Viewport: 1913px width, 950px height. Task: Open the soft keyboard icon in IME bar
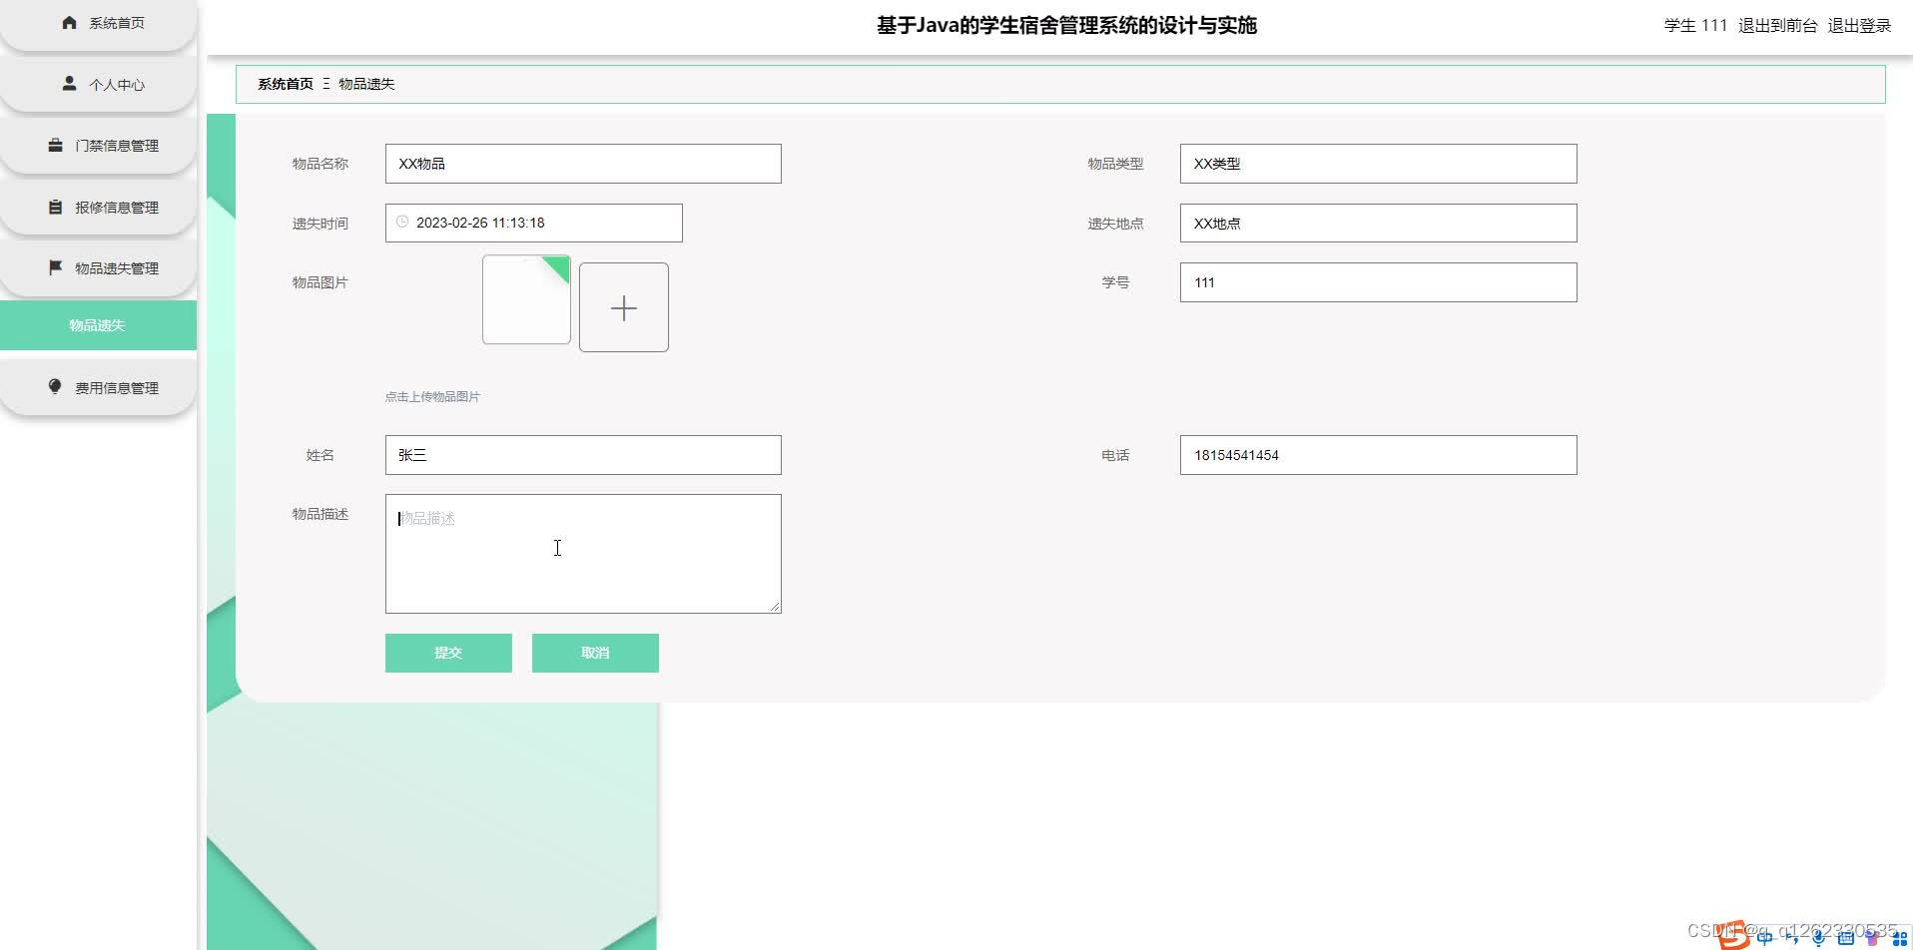(x=1845, y=937)
